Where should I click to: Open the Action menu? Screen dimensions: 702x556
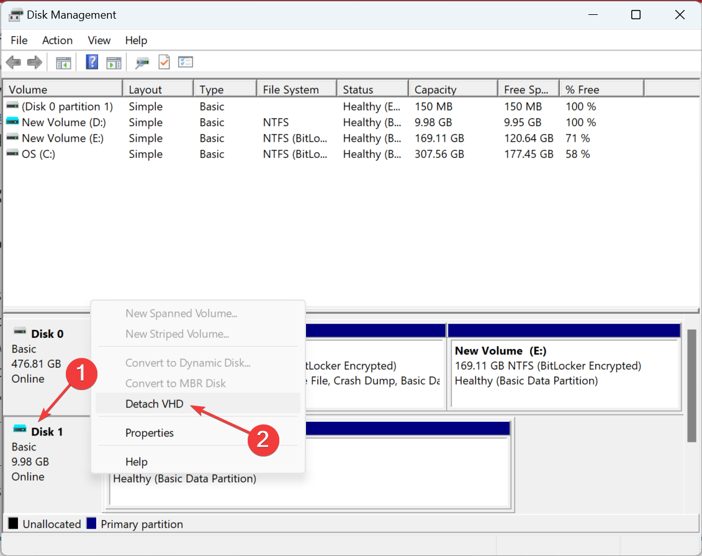[x=57, y=40]
